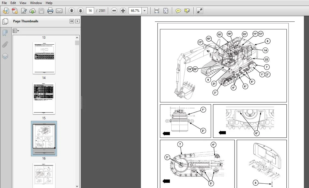Image resolution: width=309 pixels, height=188 pixels.
Task: Click the Zoom out minus button
Action: (114, 11)
